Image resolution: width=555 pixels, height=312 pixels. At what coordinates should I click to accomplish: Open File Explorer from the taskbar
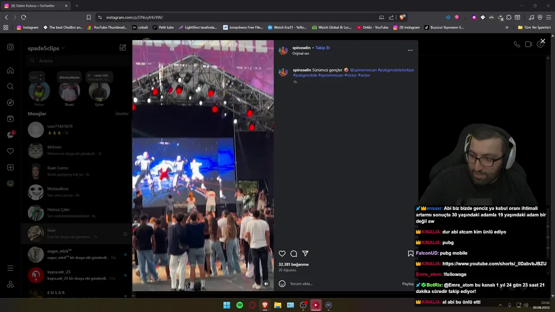click(x=277, y=305)
